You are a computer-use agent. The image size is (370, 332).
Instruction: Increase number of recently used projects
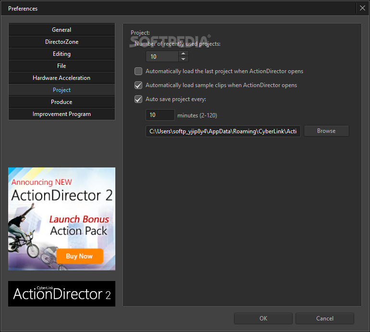point(184,53)
